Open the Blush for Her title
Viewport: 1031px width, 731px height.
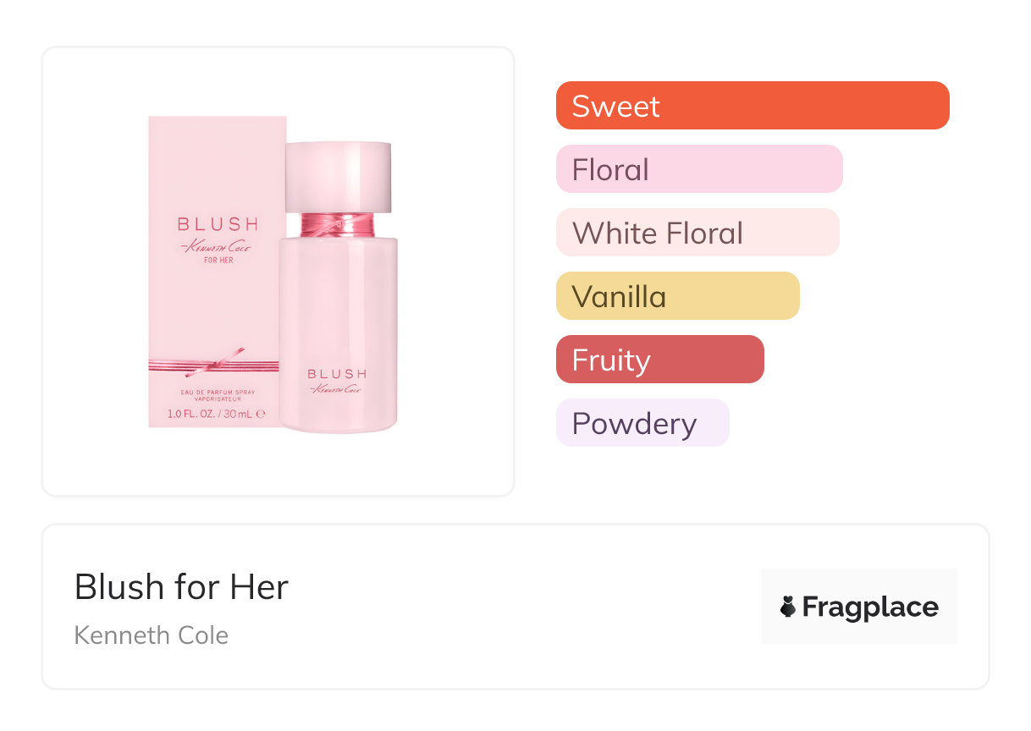pos(181,587)
